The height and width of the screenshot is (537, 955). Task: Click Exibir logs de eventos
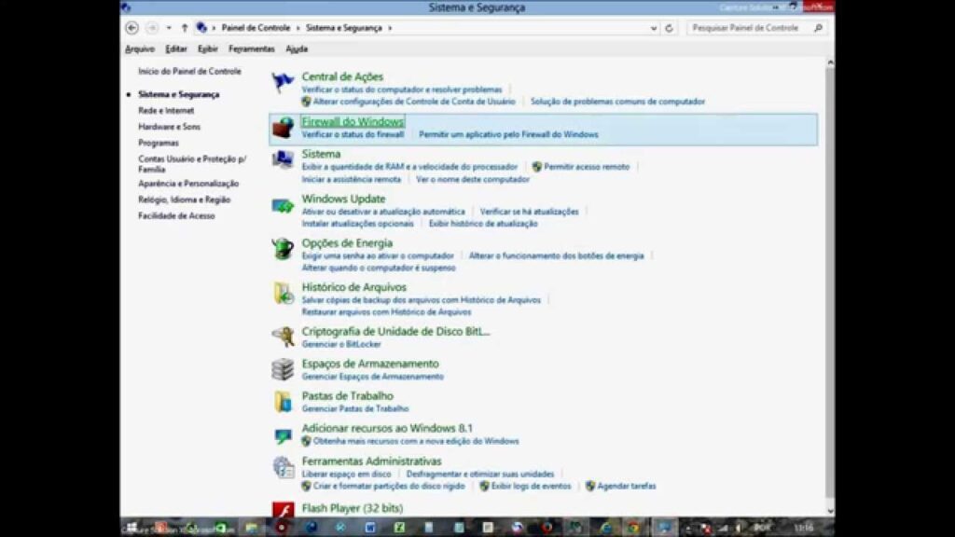531,487
